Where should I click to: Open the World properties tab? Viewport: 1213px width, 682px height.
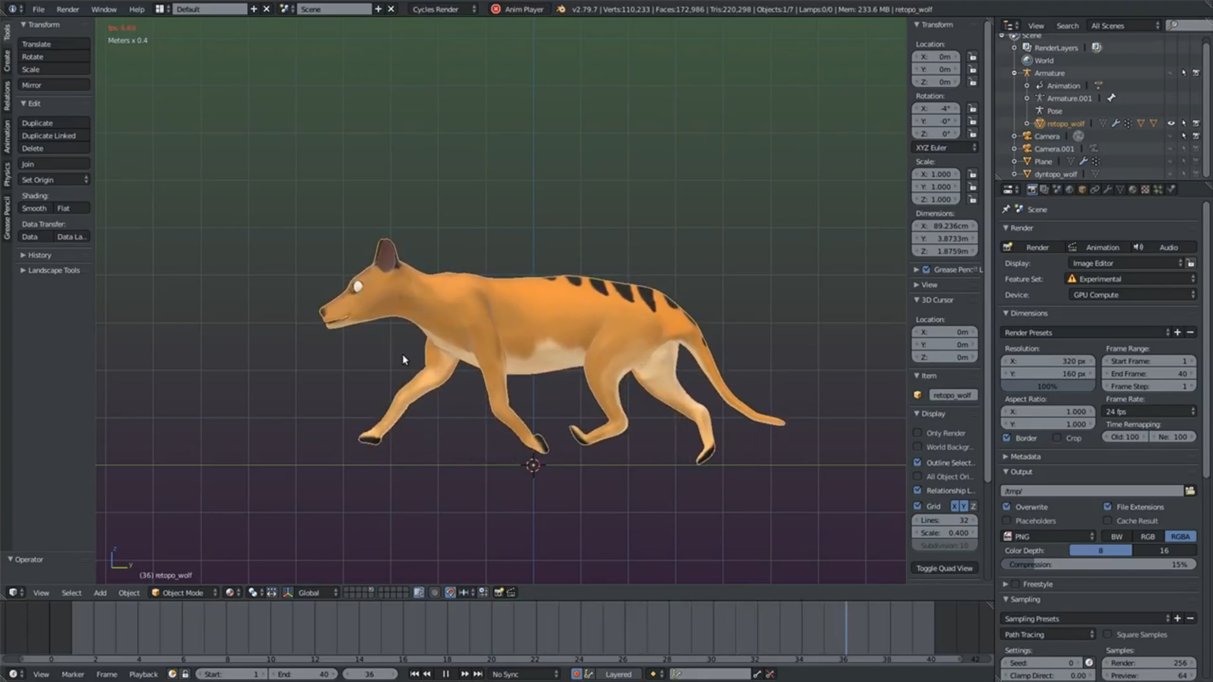(1069, 189)
